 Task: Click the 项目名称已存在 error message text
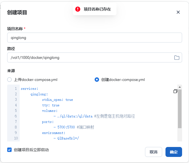pyautogui.click(x=97, y=9)
